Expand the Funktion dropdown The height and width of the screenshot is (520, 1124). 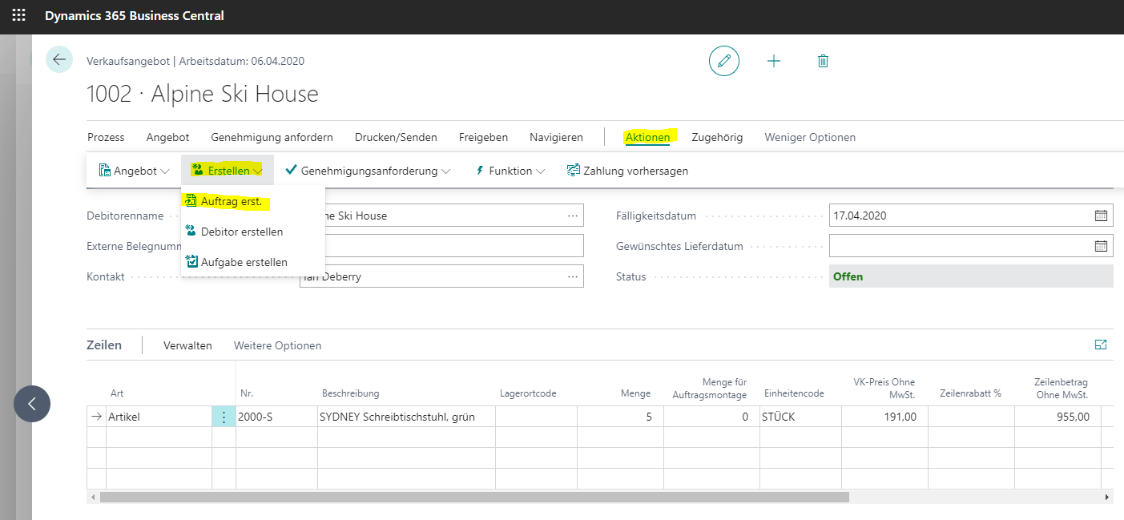point(510,171)
